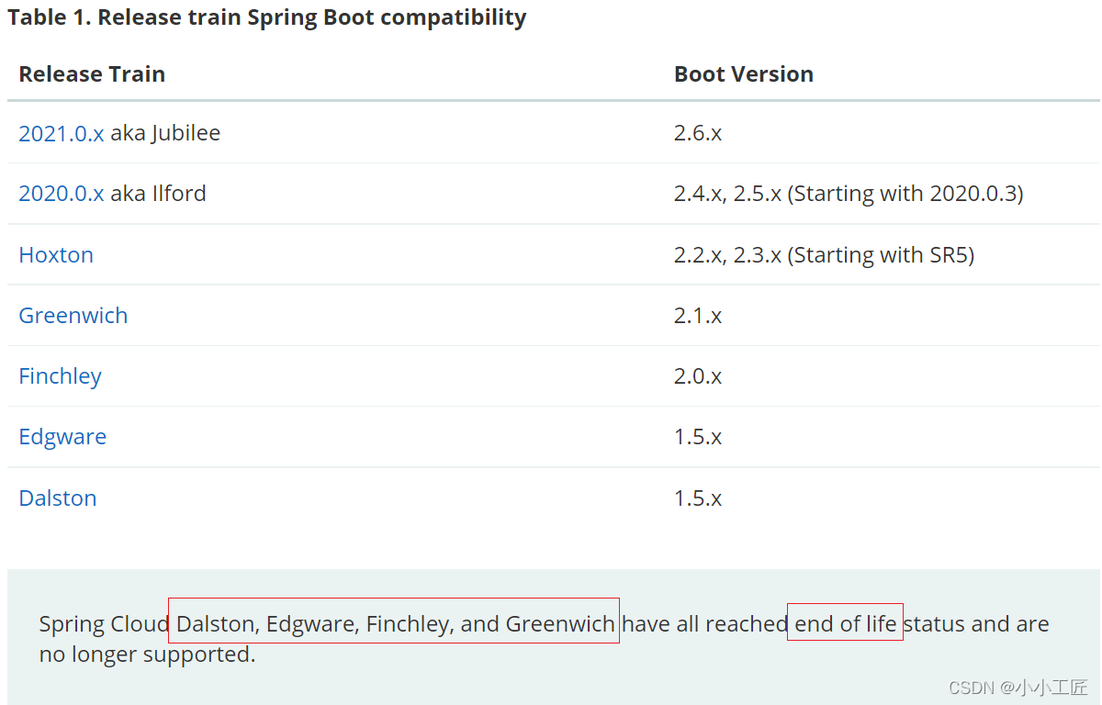
Task: Follow the Finchley release link
Action: [60, 376]
